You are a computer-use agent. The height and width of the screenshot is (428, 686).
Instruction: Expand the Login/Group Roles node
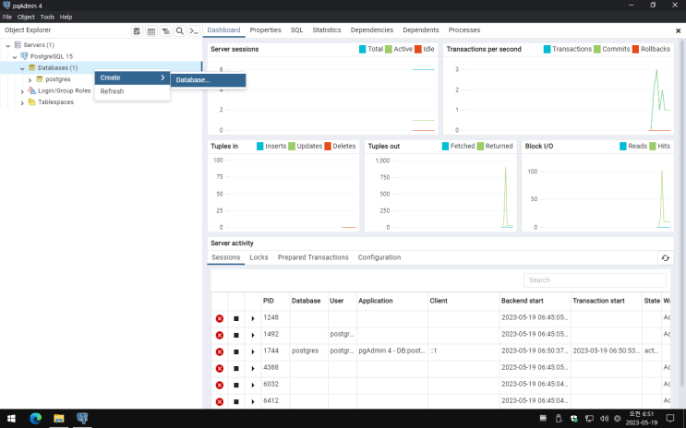pos(22,91)
